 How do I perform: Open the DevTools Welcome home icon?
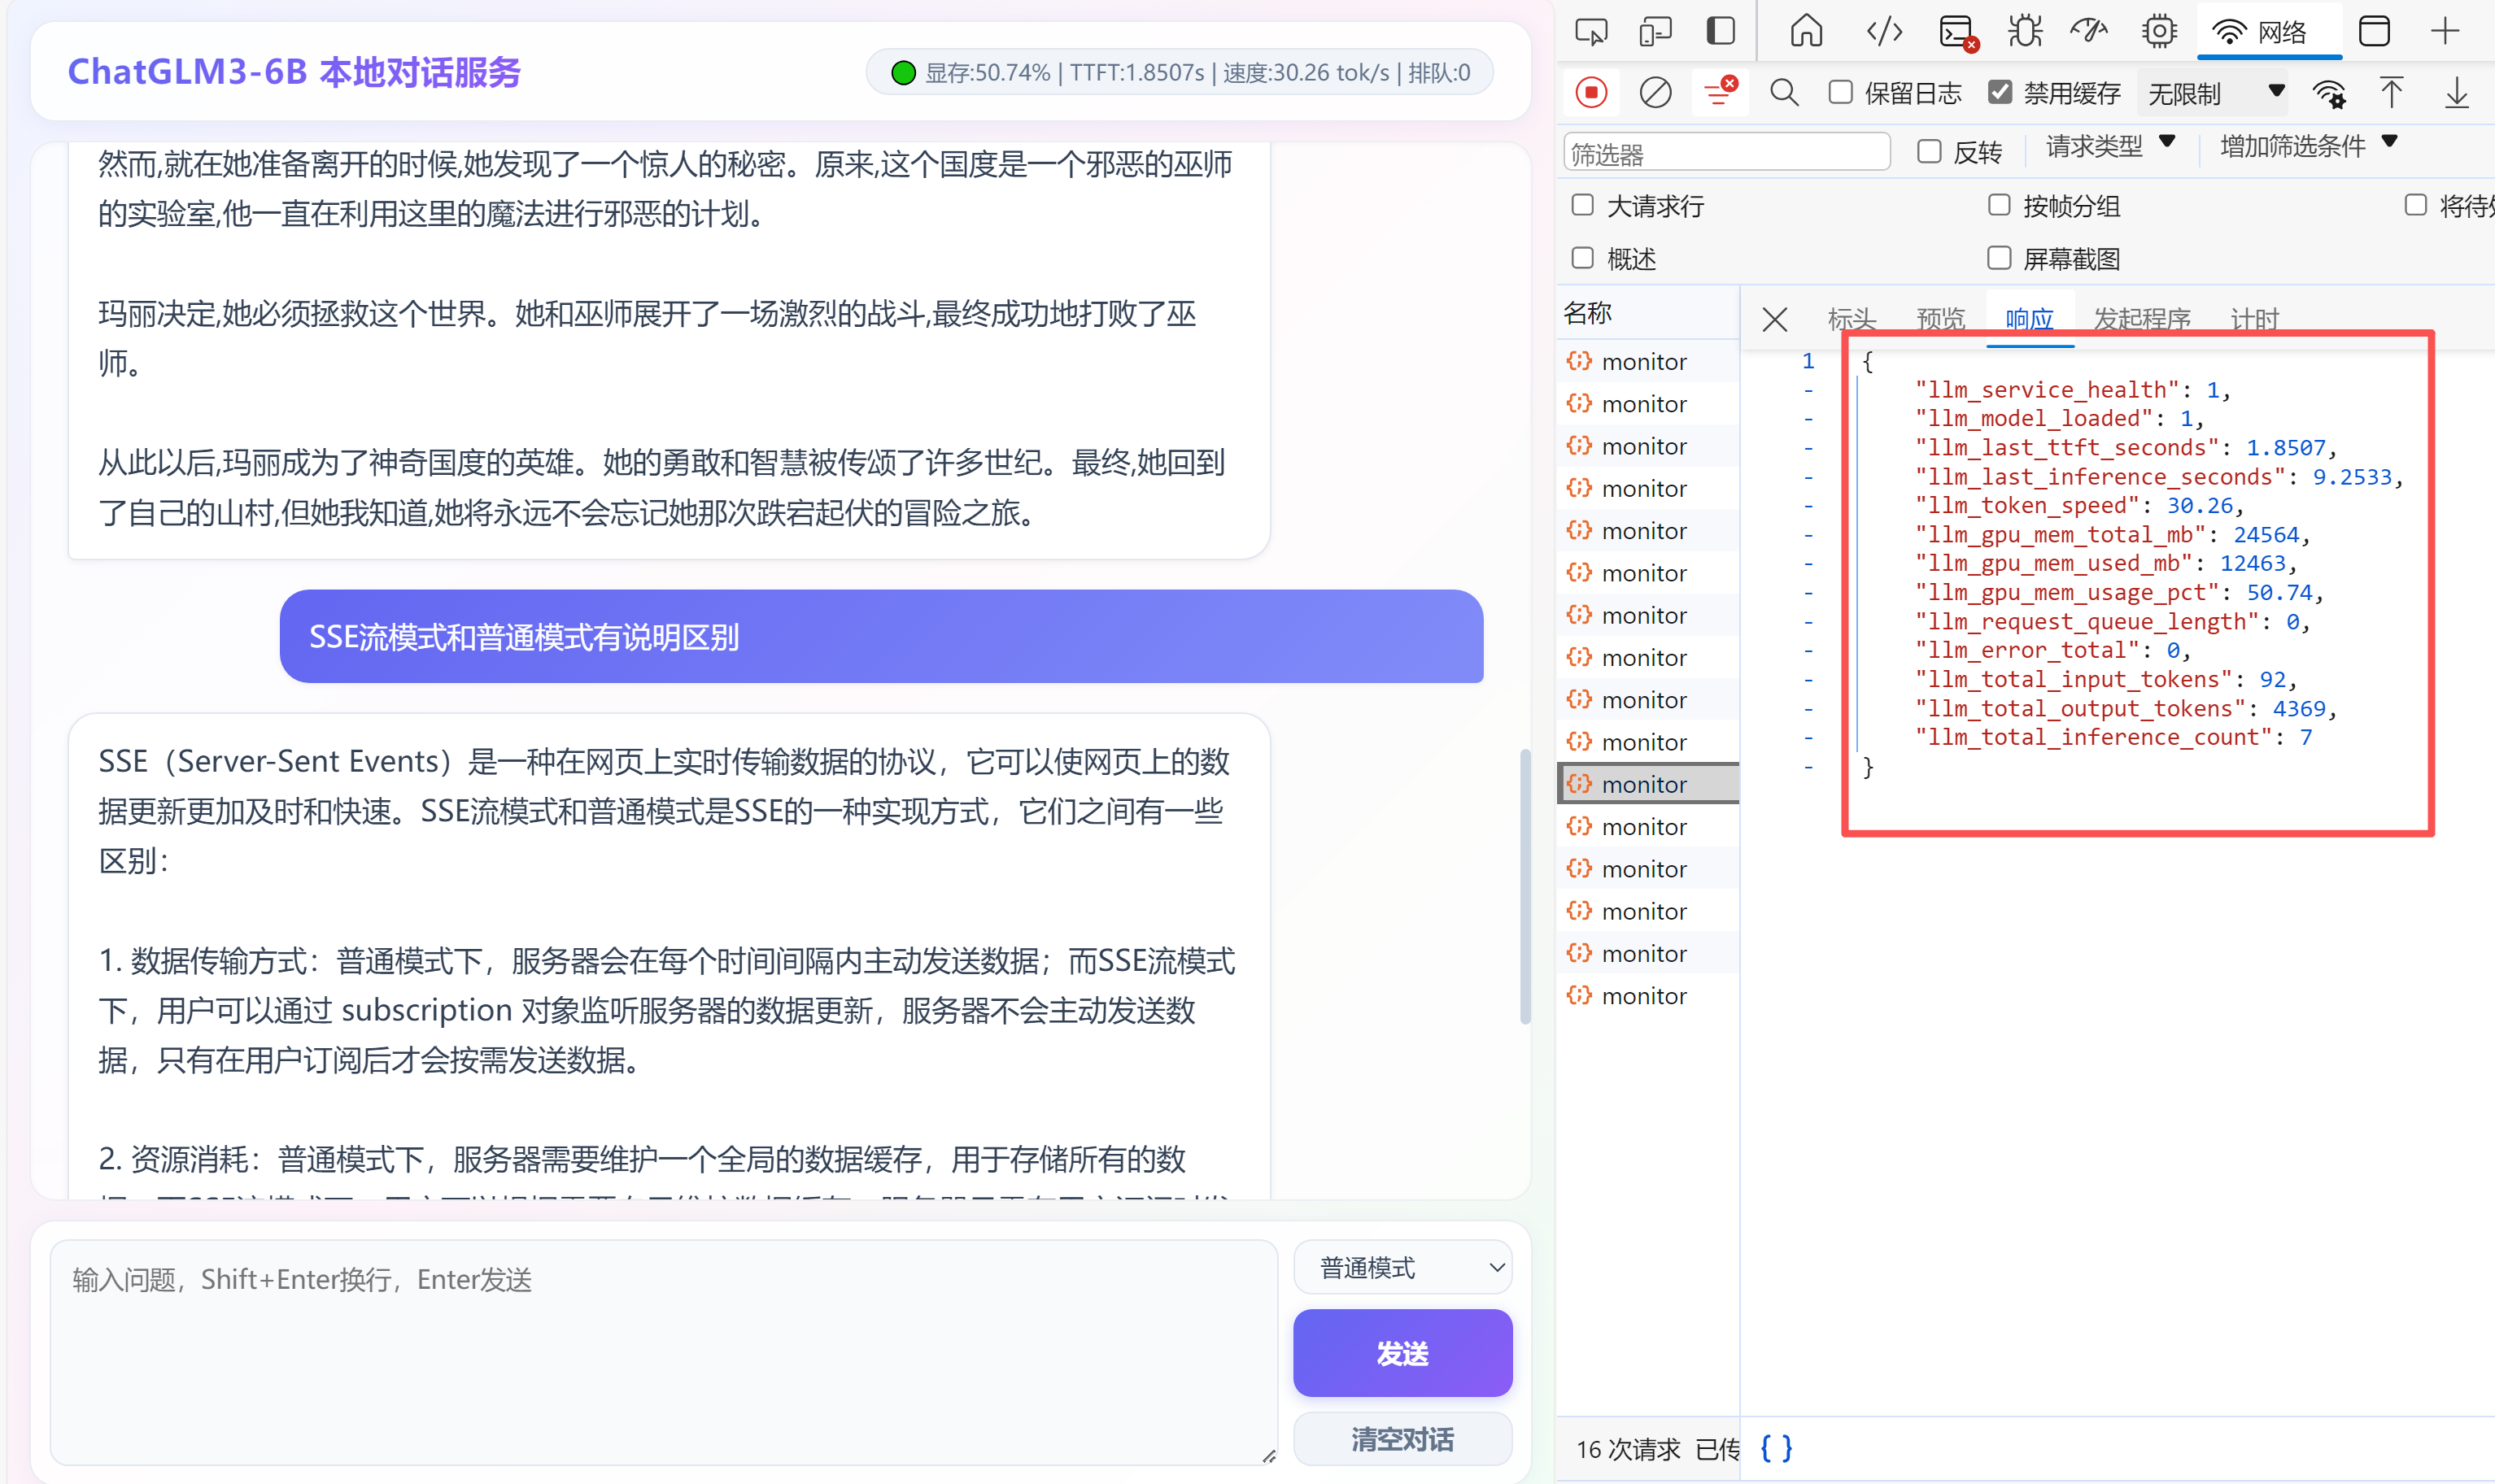[x=1806, y=32]
